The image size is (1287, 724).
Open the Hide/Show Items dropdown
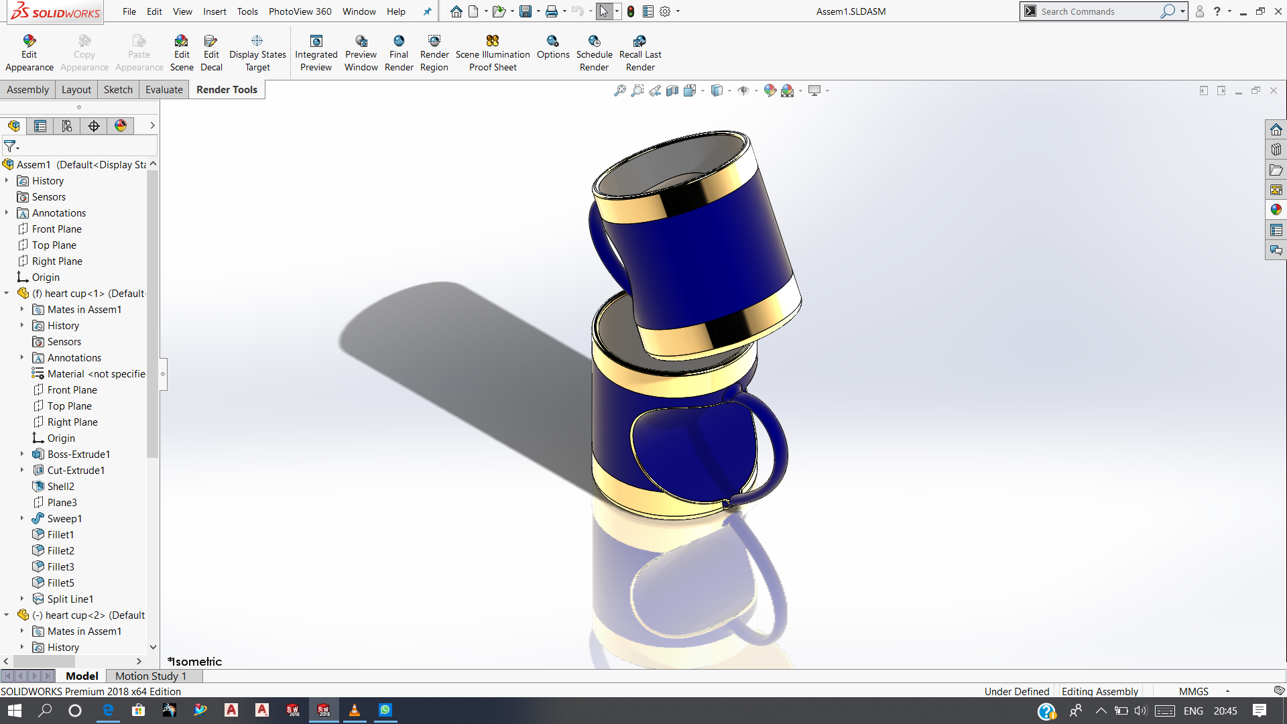click(756, 91)
